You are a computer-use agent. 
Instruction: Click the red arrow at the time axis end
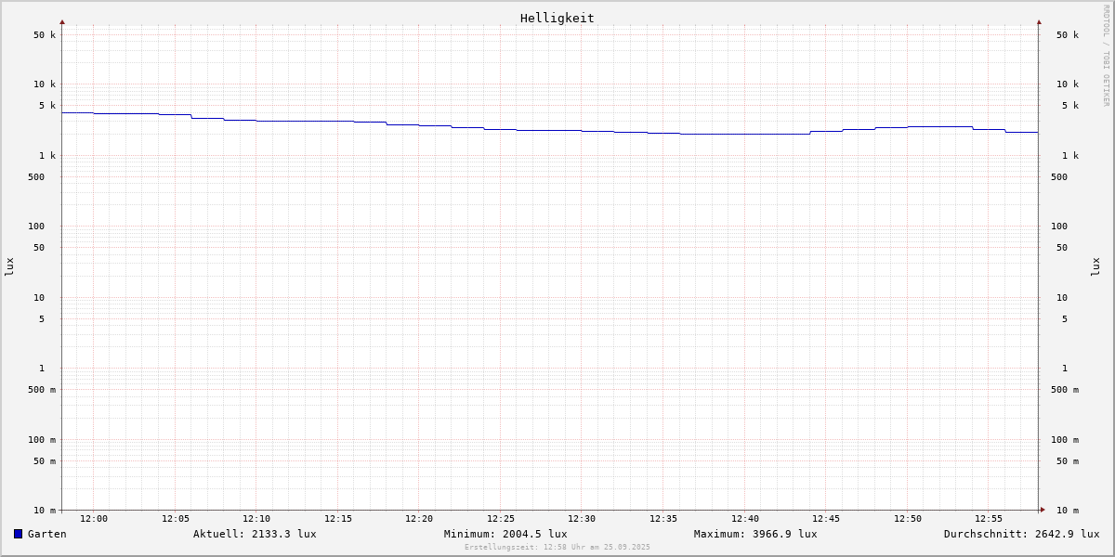coord(1043,510)
